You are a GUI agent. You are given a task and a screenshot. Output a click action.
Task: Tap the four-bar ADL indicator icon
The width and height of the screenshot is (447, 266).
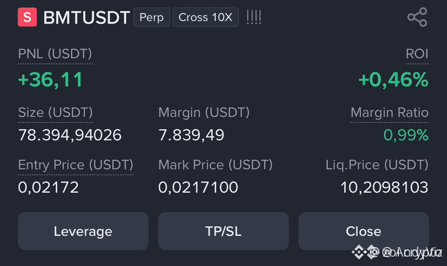click(254, 17)
